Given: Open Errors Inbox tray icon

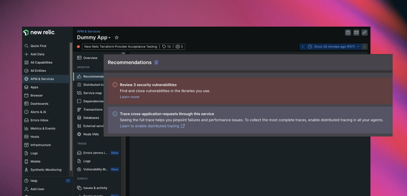Looking at the screenshot, I should coord(26,120).
